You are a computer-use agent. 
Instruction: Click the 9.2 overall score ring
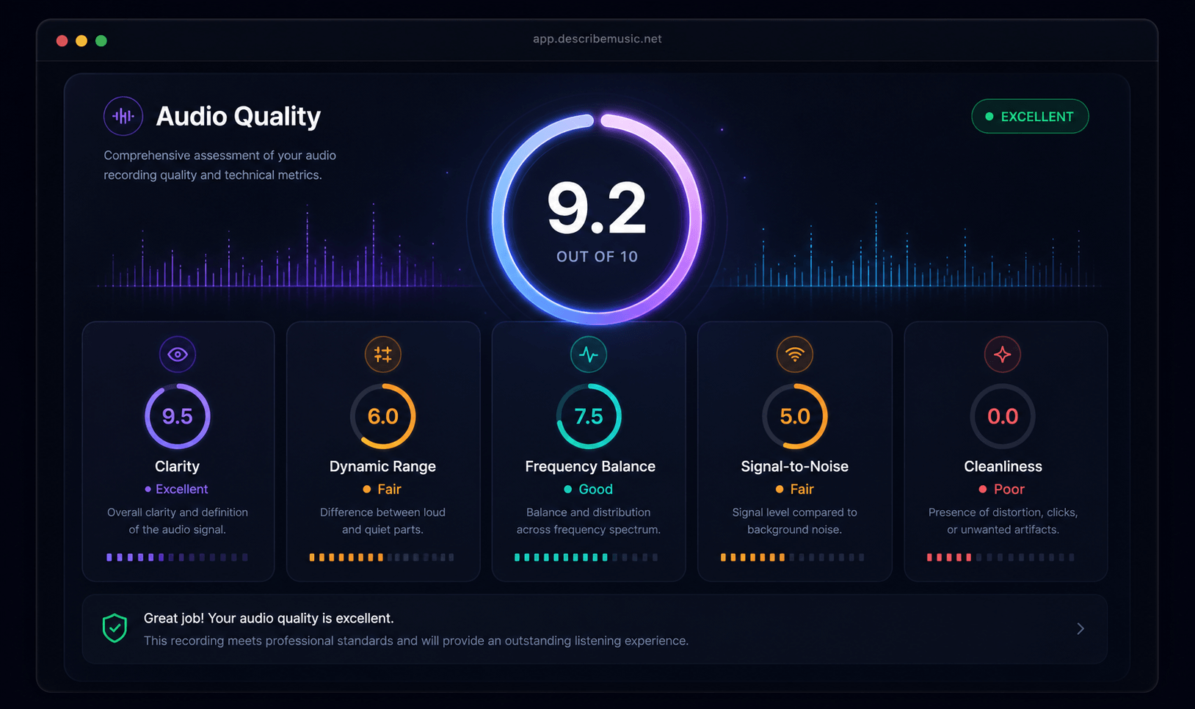pyautogui.click(x=597, y=219)
